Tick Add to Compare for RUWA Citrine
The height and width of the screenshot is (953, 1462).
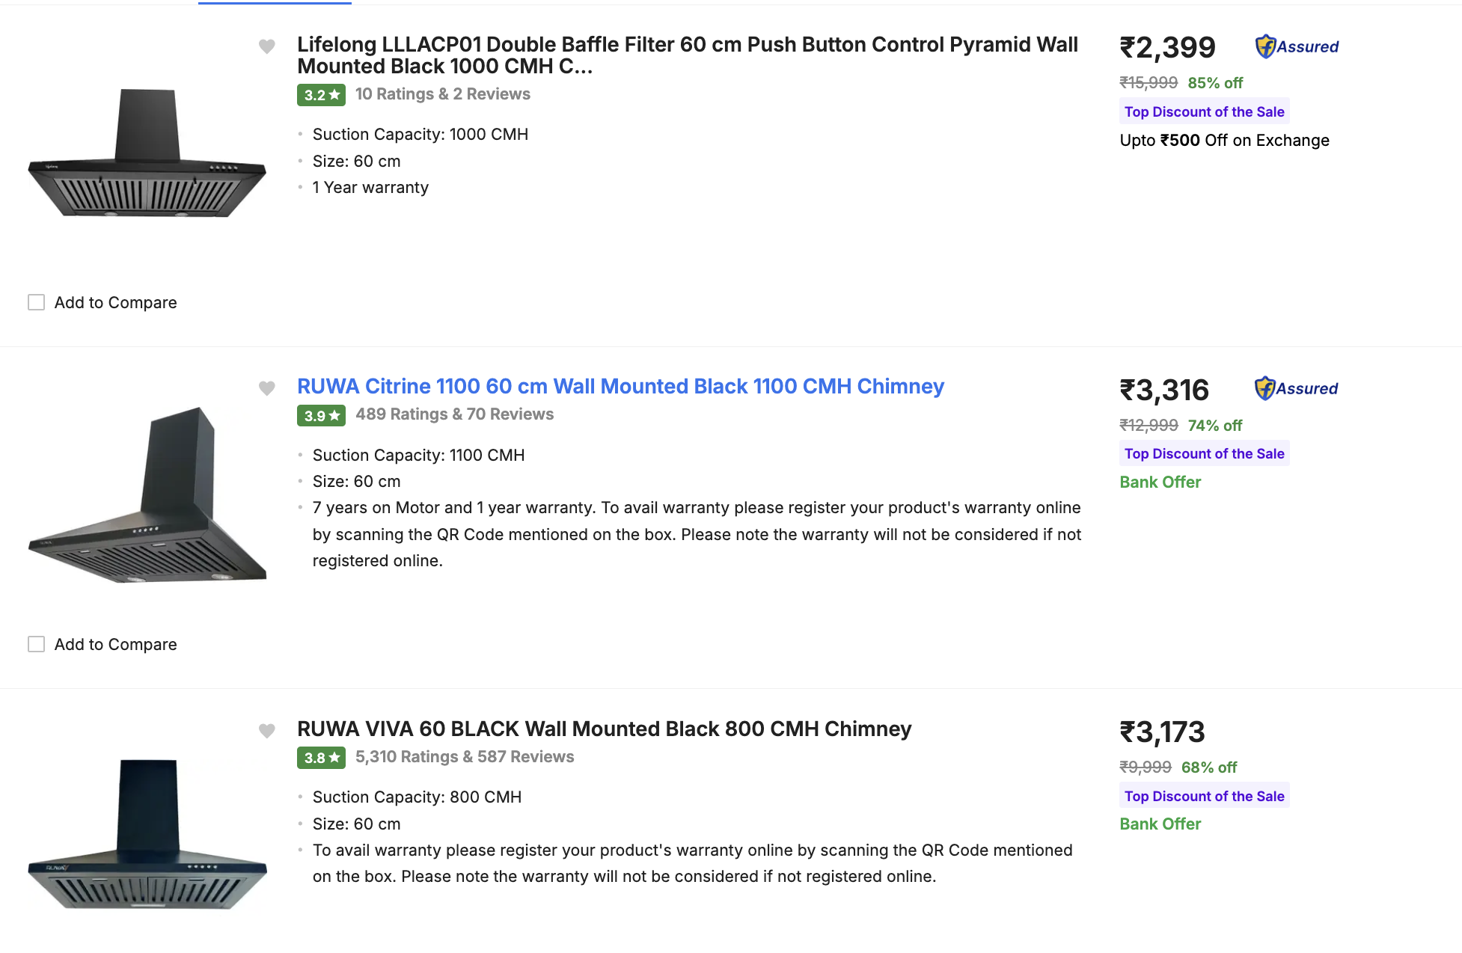point(36,644)
